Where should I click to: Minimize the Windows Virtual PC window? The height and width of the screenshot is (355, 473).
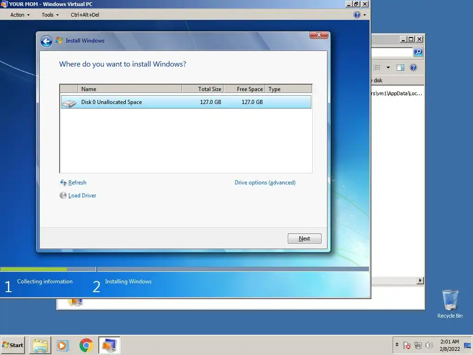(x=349, y=4)
